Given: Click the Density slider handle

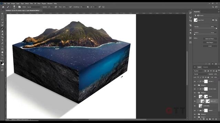Looking at the screenshot, I should tap(216, 28).
